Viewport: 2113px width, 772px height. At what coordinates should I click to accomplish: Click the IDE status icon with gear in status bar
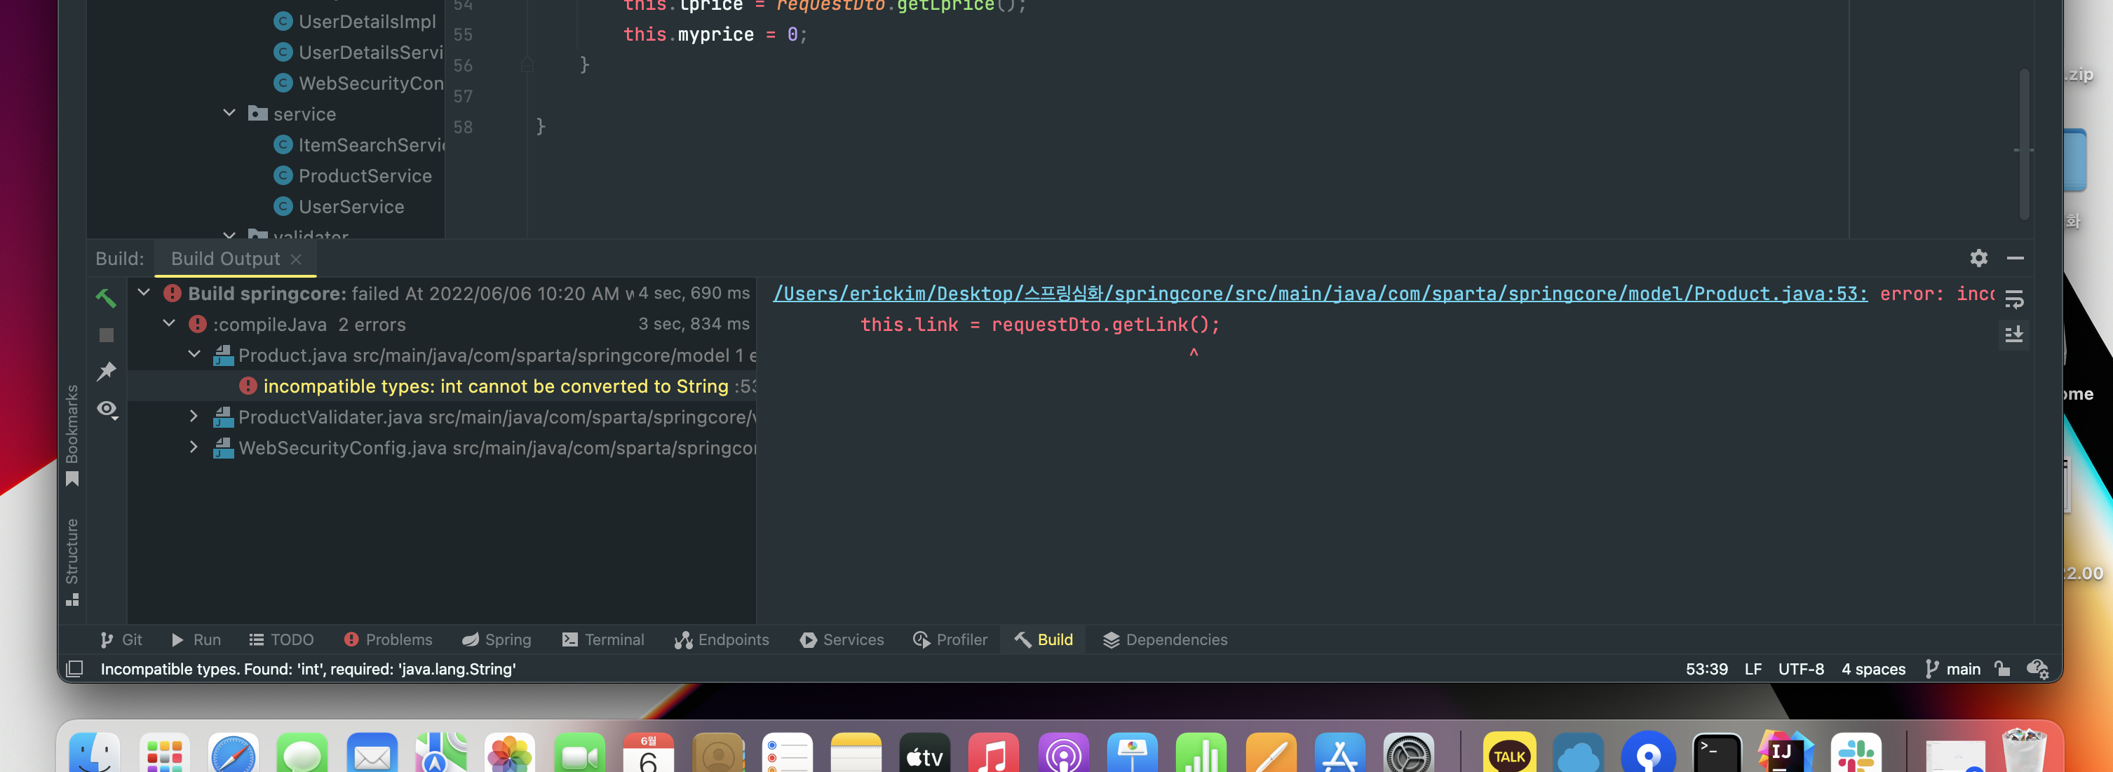tap(2039, 669)
